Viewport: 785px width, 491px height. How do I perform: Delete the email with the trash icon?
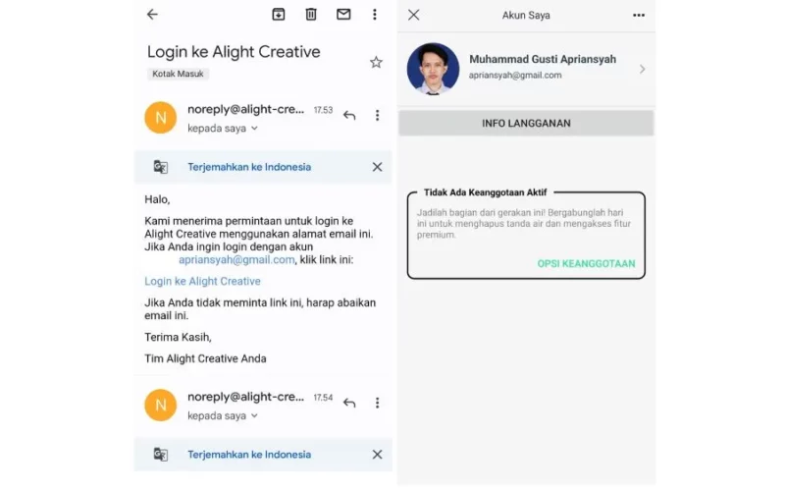click(311, 14)
